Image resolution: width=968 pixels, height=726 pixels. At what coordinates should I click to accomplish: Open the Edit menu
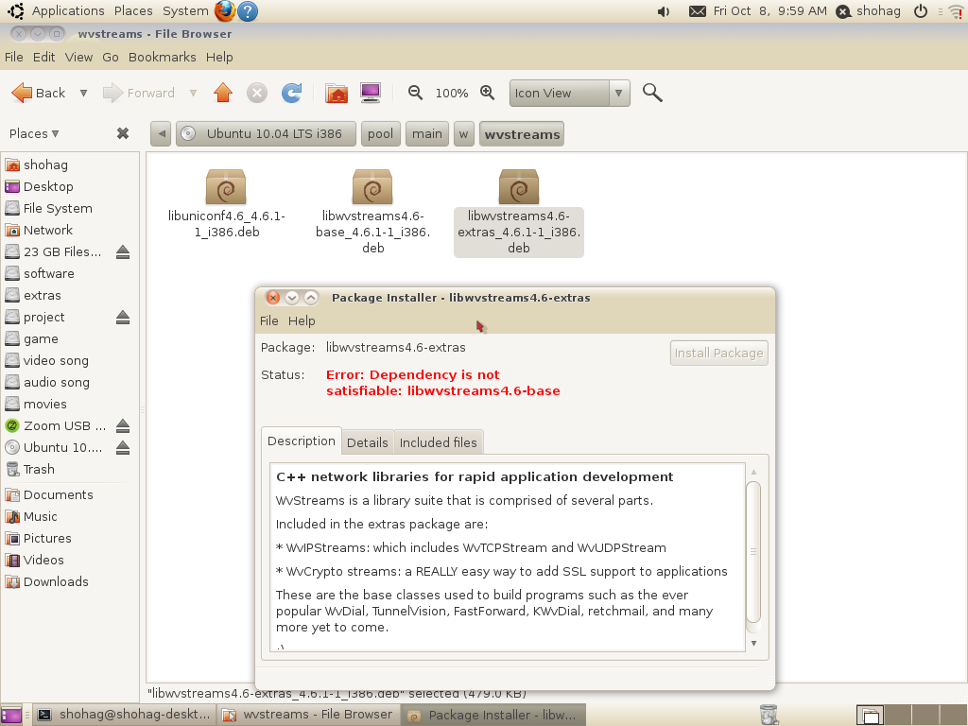pyautogui.click(x=43, y=58)
